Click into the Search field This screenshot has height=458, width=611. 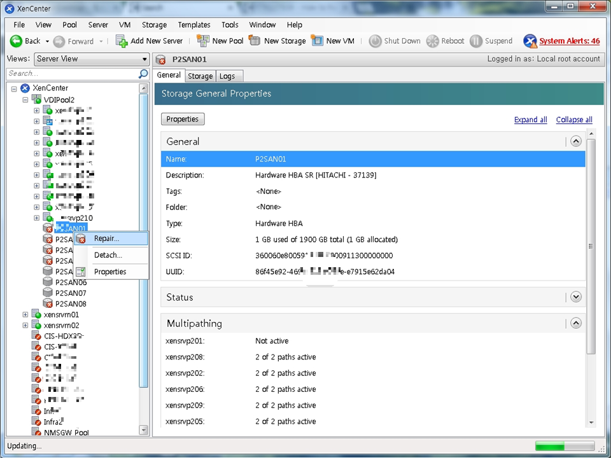click(72, 73)
